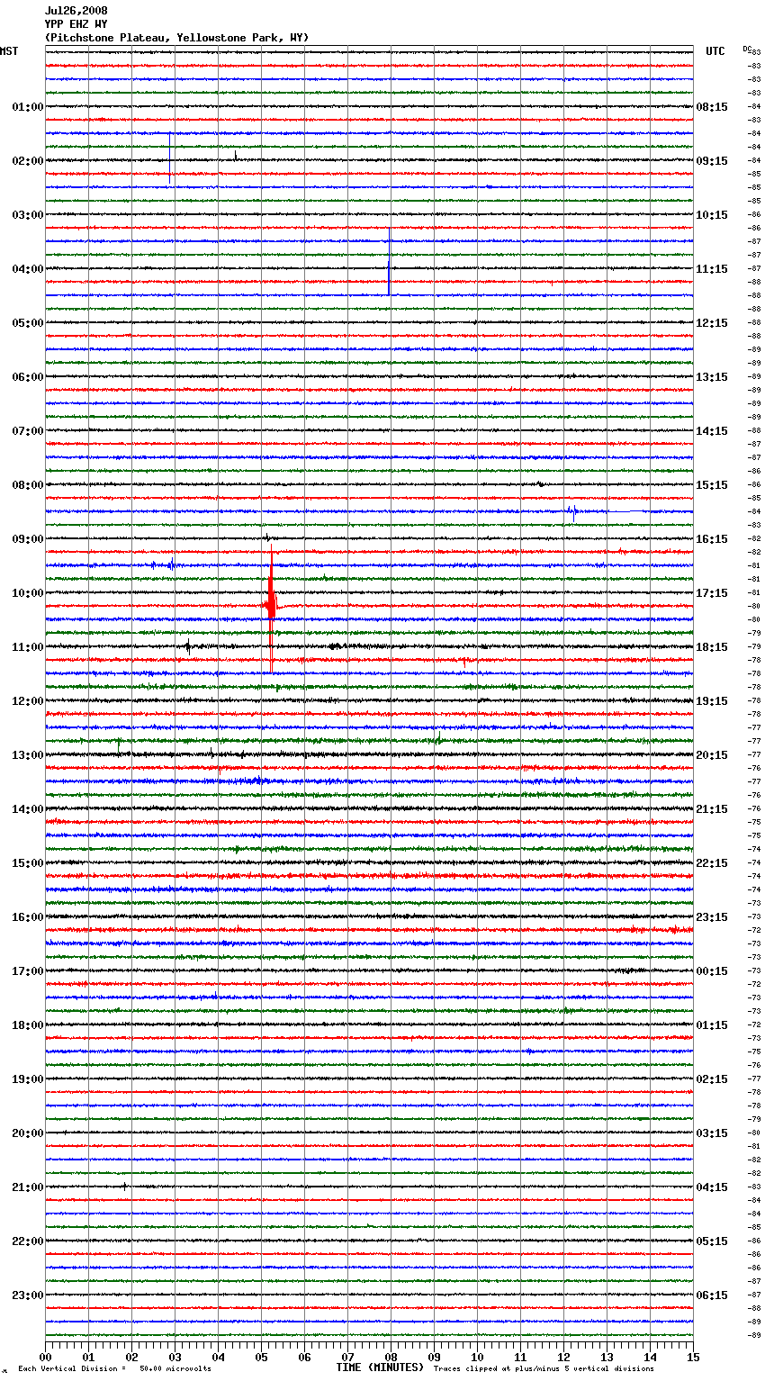Select the 18:00 MST time label
765x1381 pixels.
pos(28,1025)
